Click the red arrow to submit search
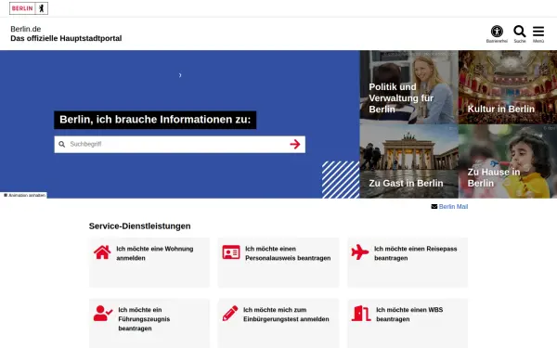The width and height of the screenshot is (557, 348). (x=295, y=144)
